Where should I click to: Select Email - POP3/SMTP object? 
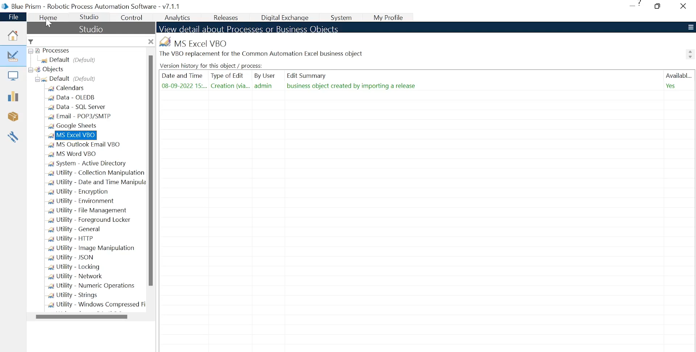(83, 116)
